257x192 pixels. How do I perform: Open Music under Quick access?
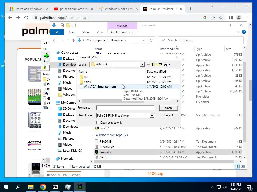(67, 82)
